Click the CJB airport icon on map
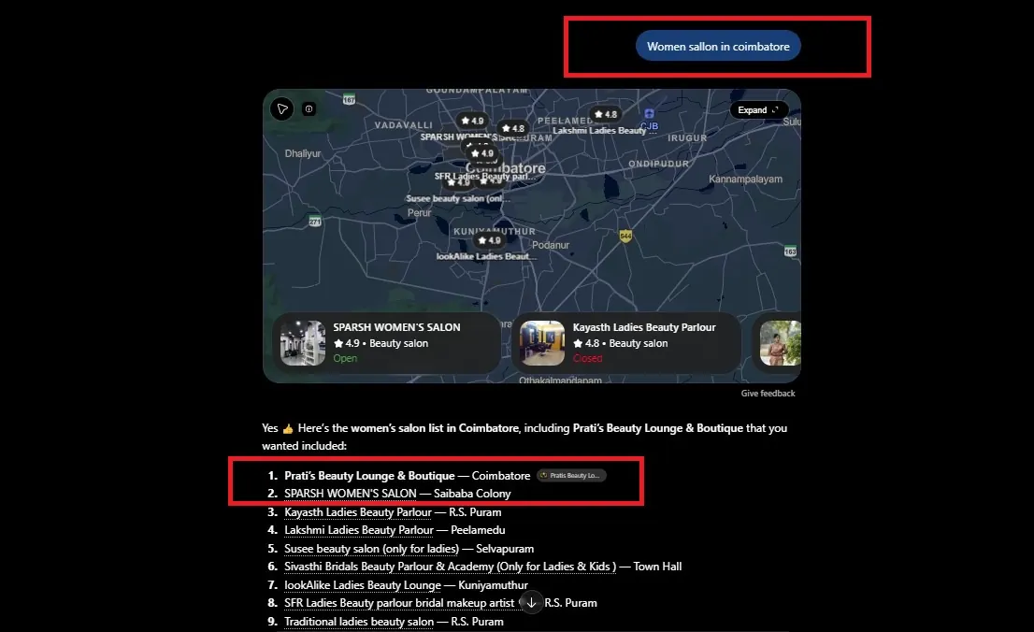This screenshot has width=1034, height=632. pyautogui.click(x=650, y=113)
